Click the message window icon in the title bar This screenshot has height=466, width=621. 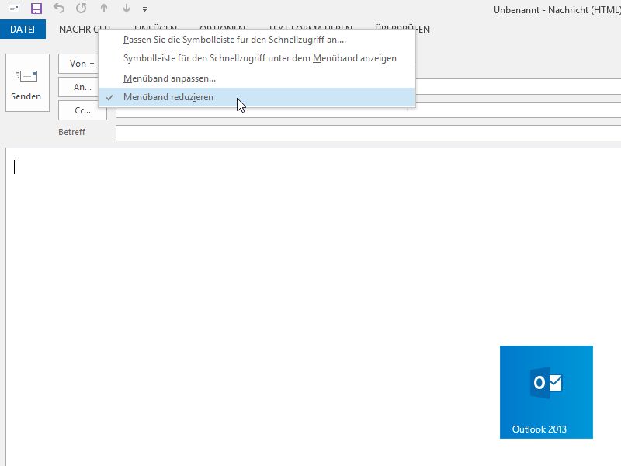click(x=14, y=9)
